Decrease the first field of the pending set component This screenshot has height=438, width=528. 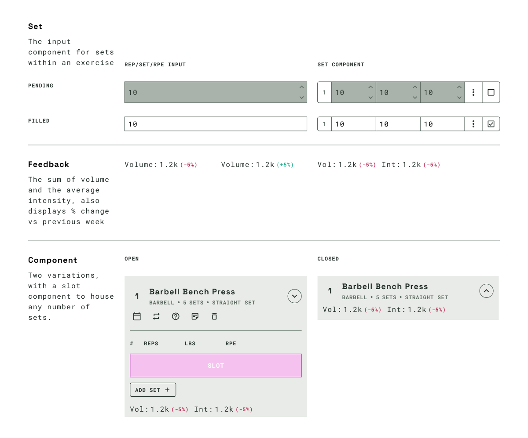(370, 98)
